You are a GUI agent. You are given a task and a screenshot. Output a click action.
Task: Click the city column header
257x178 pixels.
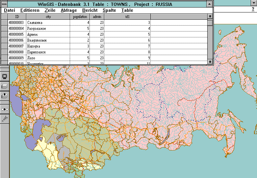tap(48, 17)
